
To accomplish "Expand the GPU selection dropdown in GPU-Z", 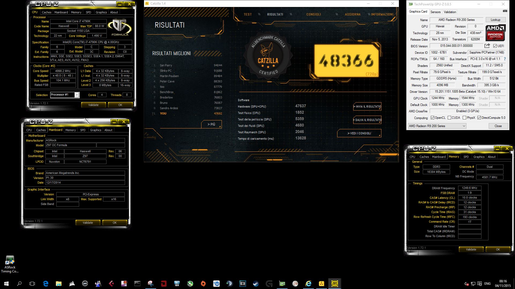I will pyautogui.click(x=437, y=126).
